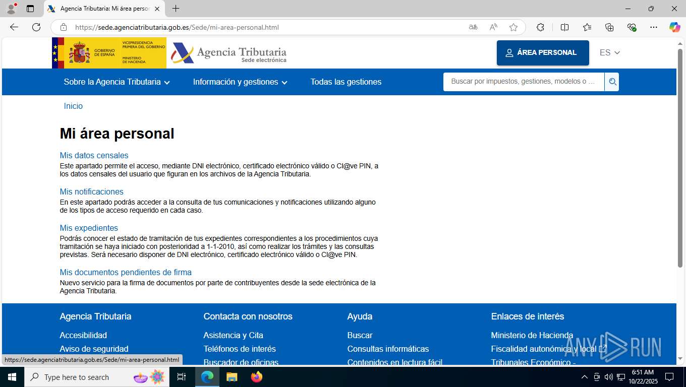Open Edge Settings and more menu
This screenshot has width=686, height=387.
(654, 27)
